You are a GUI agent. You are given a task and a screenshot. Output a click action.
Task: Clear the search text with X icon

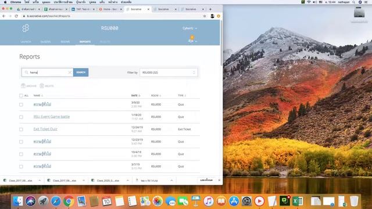point(70,72)
